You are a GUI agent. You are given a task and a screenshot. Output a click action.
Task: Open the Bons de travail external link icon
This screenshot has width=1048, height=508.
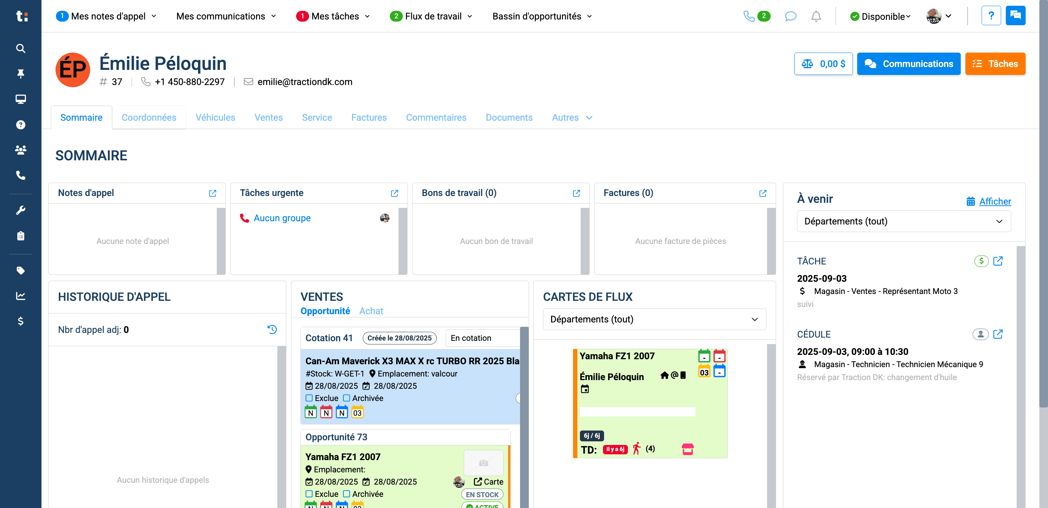tap(576, 193)
